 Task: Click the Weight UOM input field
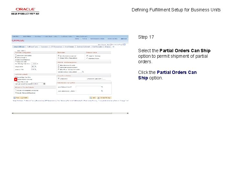[x=33, y=66]
